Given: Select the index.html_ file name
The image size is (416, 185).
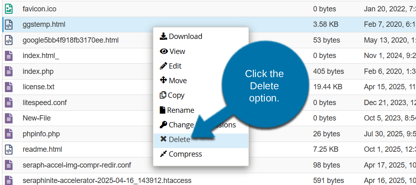Looking at the screenshot, I should [x=41, y=56].
